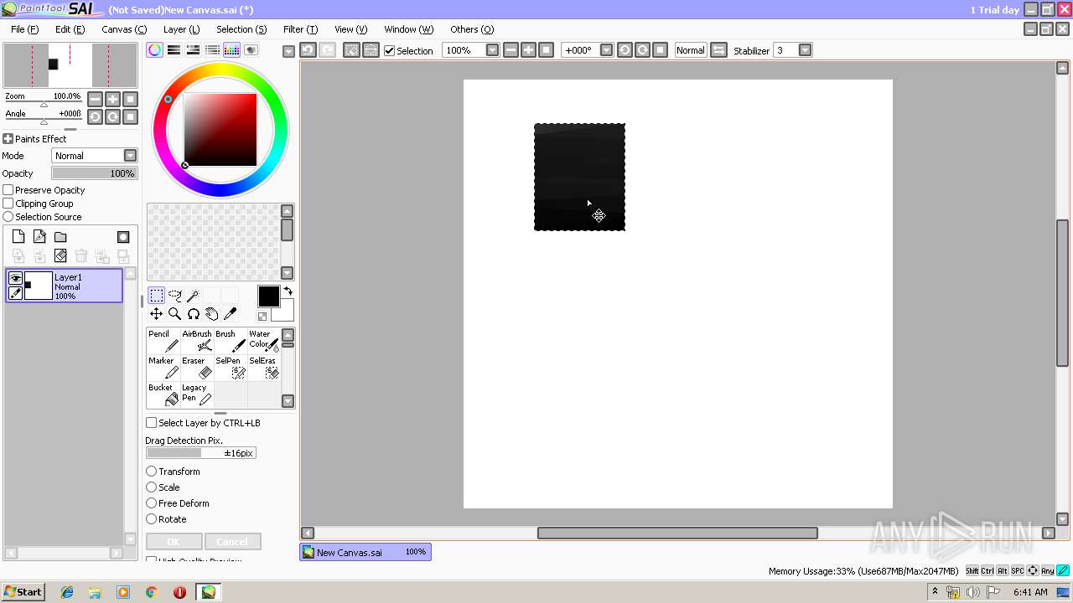Image resolution: width=1073 pixels, height=603 pixels.
Task: Open the File menu
Action: click(24, 29)
